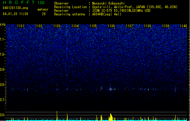
Task: Click the meteor count value 28
Action: click(x=44, y=14)
